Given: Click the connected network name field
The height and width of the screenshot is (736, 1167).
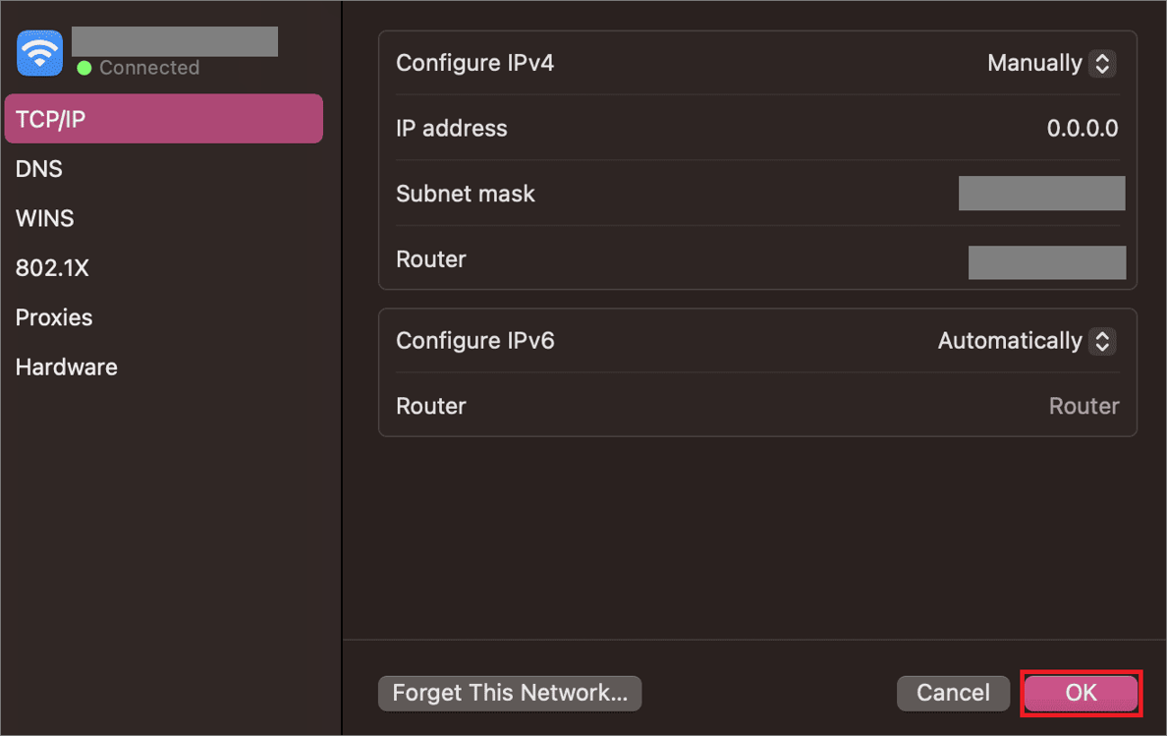Looking at the screenshot, I should [x=174, y=40].
